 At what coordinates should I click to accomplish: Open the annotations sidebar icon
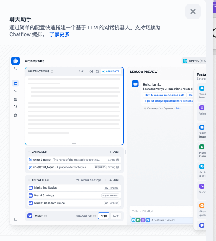[15, 106]
